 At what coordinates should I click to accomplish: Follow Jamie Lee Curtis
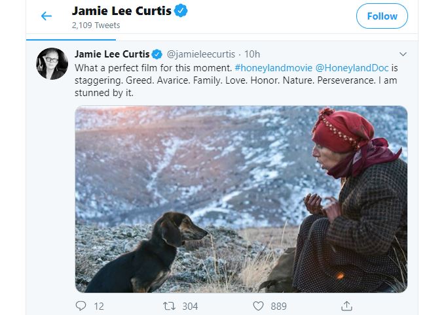click(382, 16)
